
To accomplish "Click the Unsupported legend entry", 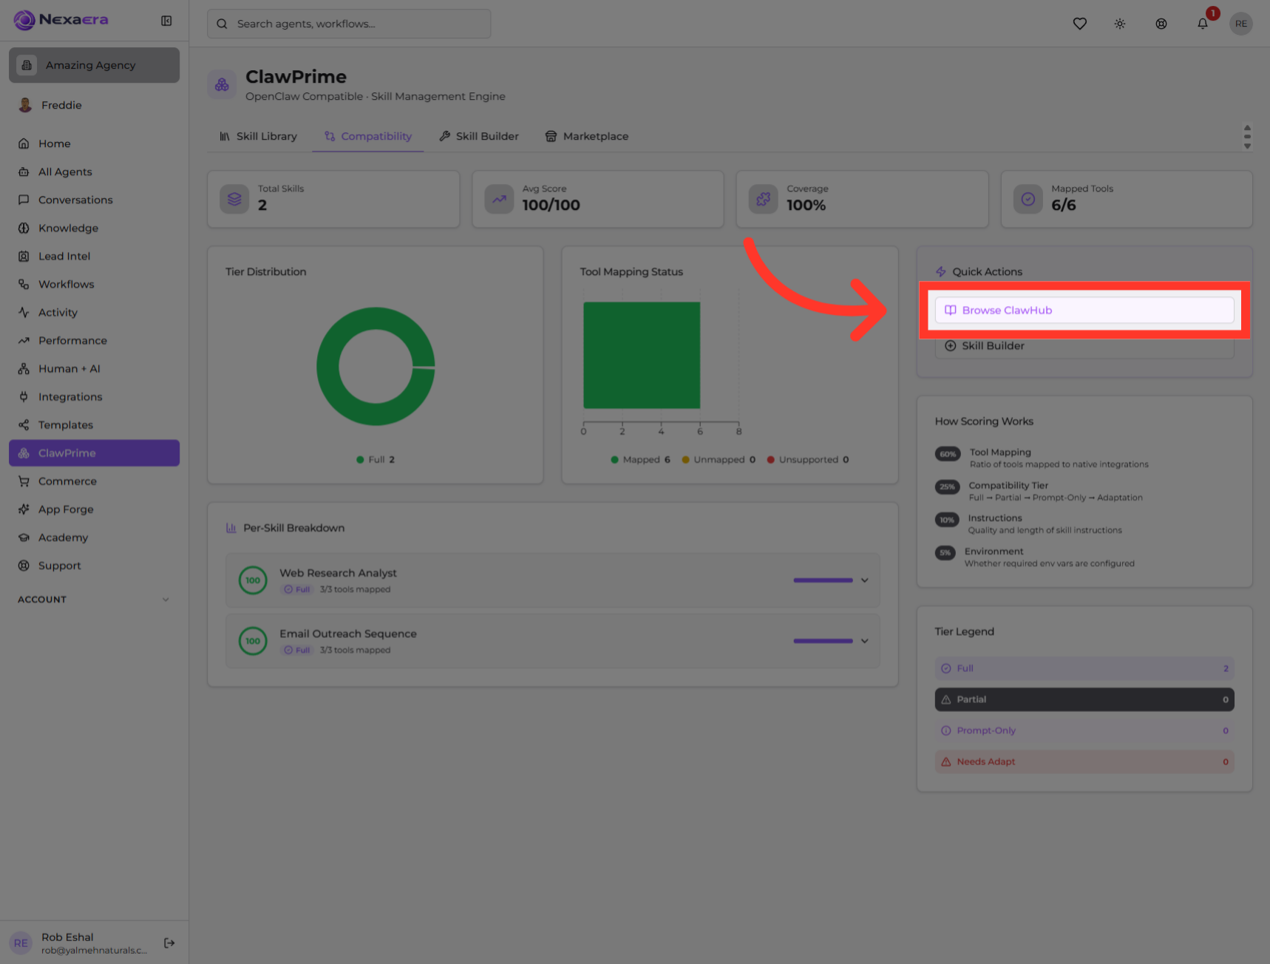I will point(808,460).
